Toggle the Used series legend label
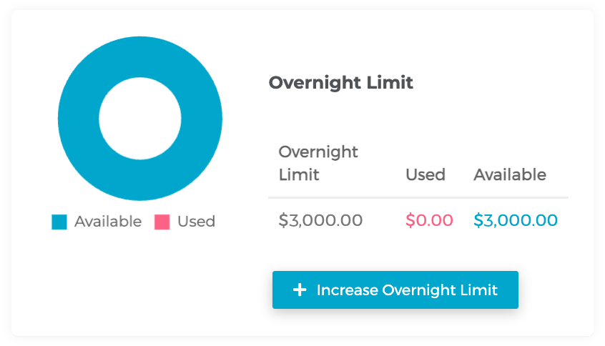605x346 pixels. [x=196, y=222]
